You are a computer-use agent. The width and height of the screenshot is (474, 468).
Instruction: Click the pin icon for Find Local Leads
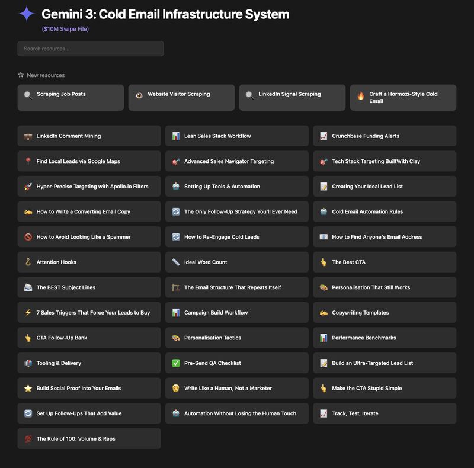coord(28,162)
